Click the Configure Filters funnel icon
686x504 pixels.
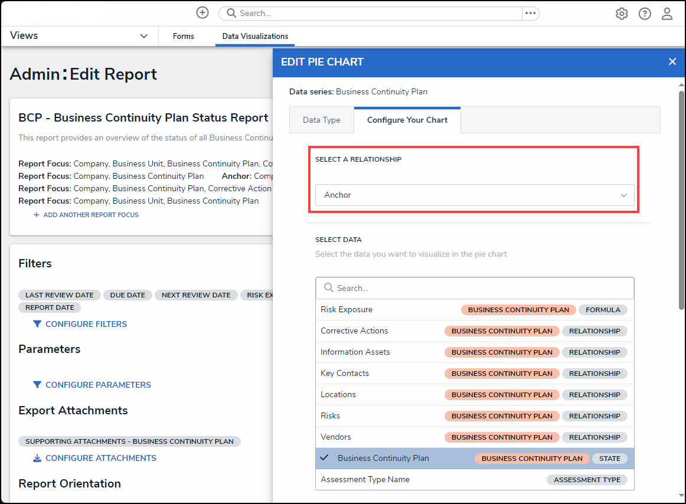point(37,324)
